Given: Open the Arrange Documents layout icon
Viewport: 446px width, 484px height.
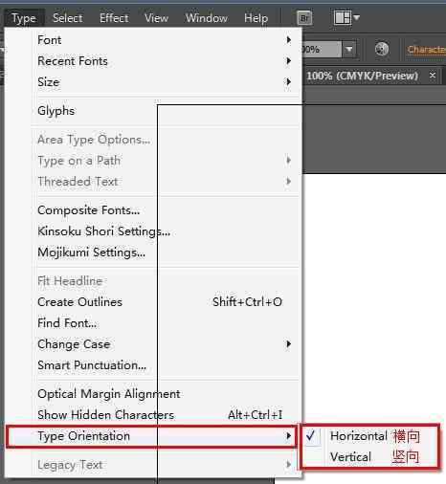Looking at the screenshot, I should 342,18.
